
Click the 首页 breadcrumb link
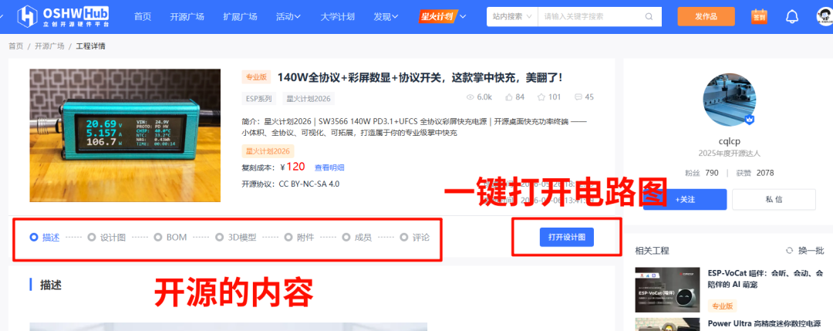pos(16,46)
